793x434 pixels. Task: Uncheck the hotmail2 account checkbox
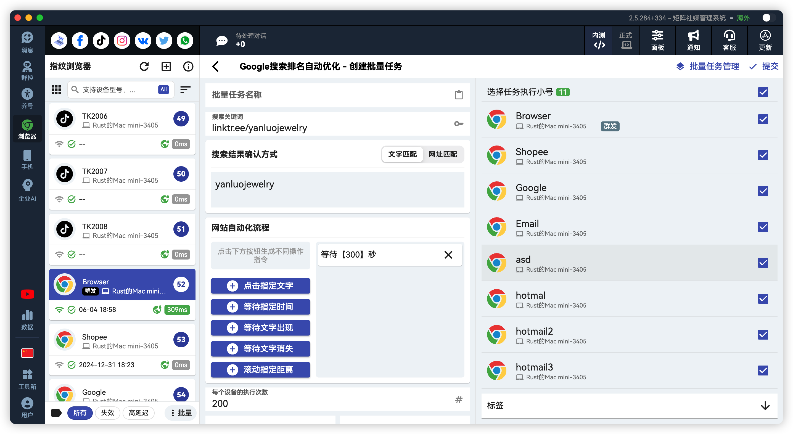pos(763,334)
